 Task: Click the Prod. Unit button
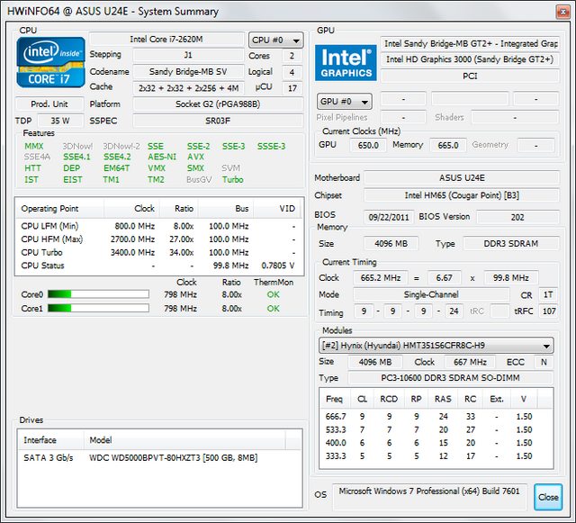click(49, 104)
